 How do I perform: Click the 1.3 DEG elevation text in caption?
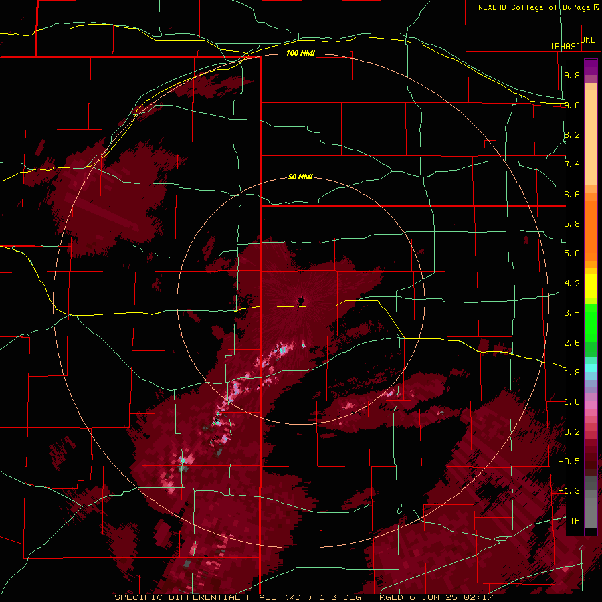(340, 597)
